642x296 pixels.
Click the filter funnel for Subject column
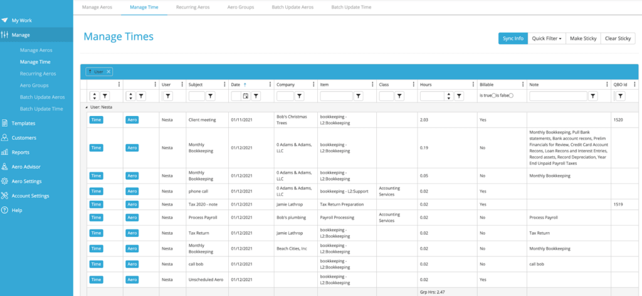point(210,96)
